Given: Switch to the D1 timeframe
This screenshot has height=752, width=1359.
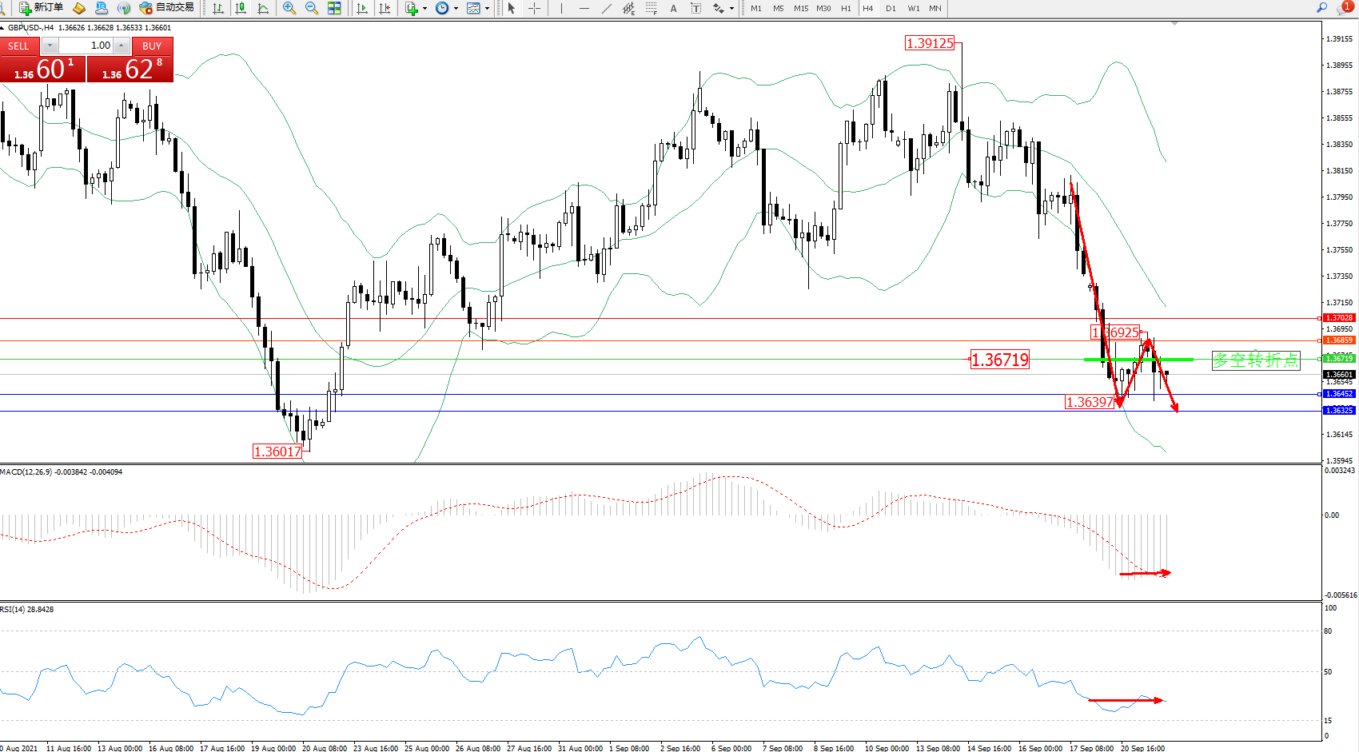Looking at the screenshot, I should click(891, 8).
